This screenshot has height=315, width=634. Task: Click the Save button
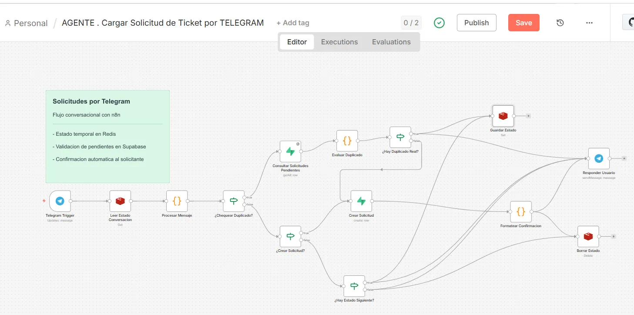point(524,23)
